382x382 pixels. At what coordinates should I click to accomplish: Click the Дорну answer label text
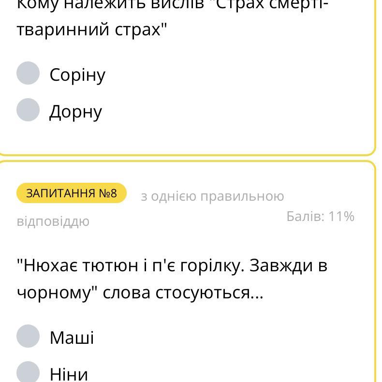[x=76, y=112]
